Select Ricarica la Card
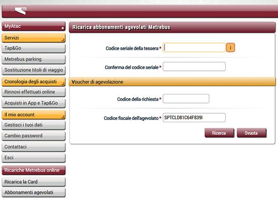278x199 pixels. [x=34, y=182]
